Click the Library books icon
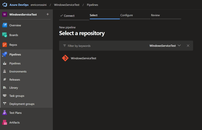This screenshot has height=130, width=202. click(x=5, y=87)
